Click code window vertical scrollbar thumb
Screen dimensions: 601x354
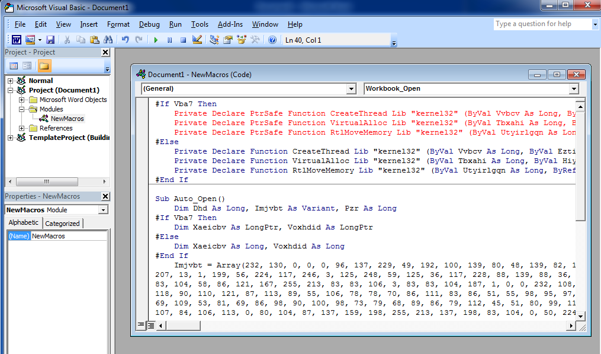click(x=580, y=166)
